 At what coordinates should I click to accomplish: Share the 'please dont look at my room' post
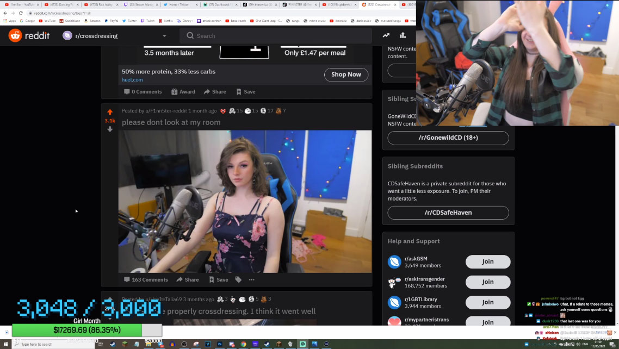pyautogui.click(x=188, y=279)
